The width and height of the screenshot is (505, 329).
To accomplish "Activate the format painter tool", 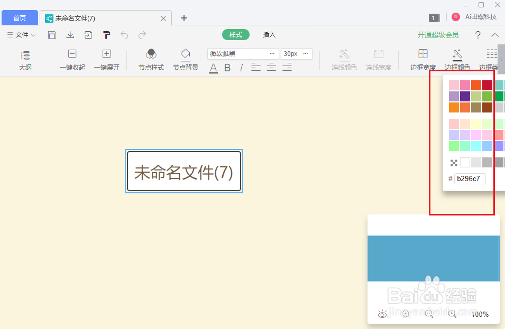I will pos(106,35).
